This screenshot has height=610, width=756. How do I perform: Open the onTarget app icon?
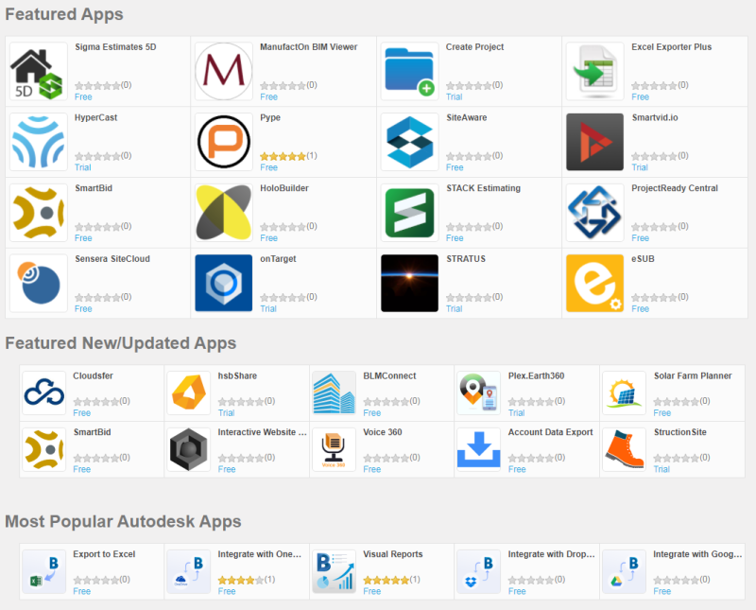[x=224, y=284]
